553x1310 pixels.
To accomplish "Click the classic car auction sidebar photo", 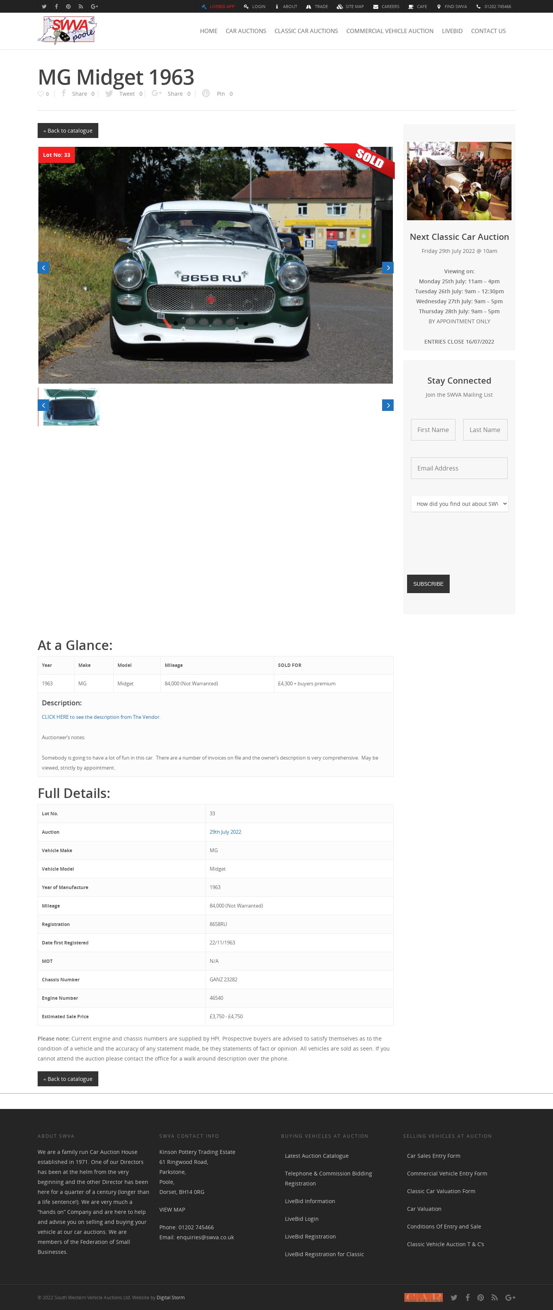I will point(459,181).
